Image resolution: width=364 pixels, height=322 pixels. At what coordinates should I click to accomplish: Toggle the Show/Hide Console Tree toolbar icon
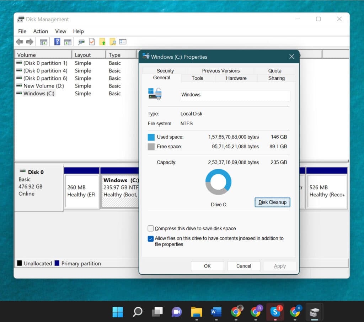click(x=43, y=42)
